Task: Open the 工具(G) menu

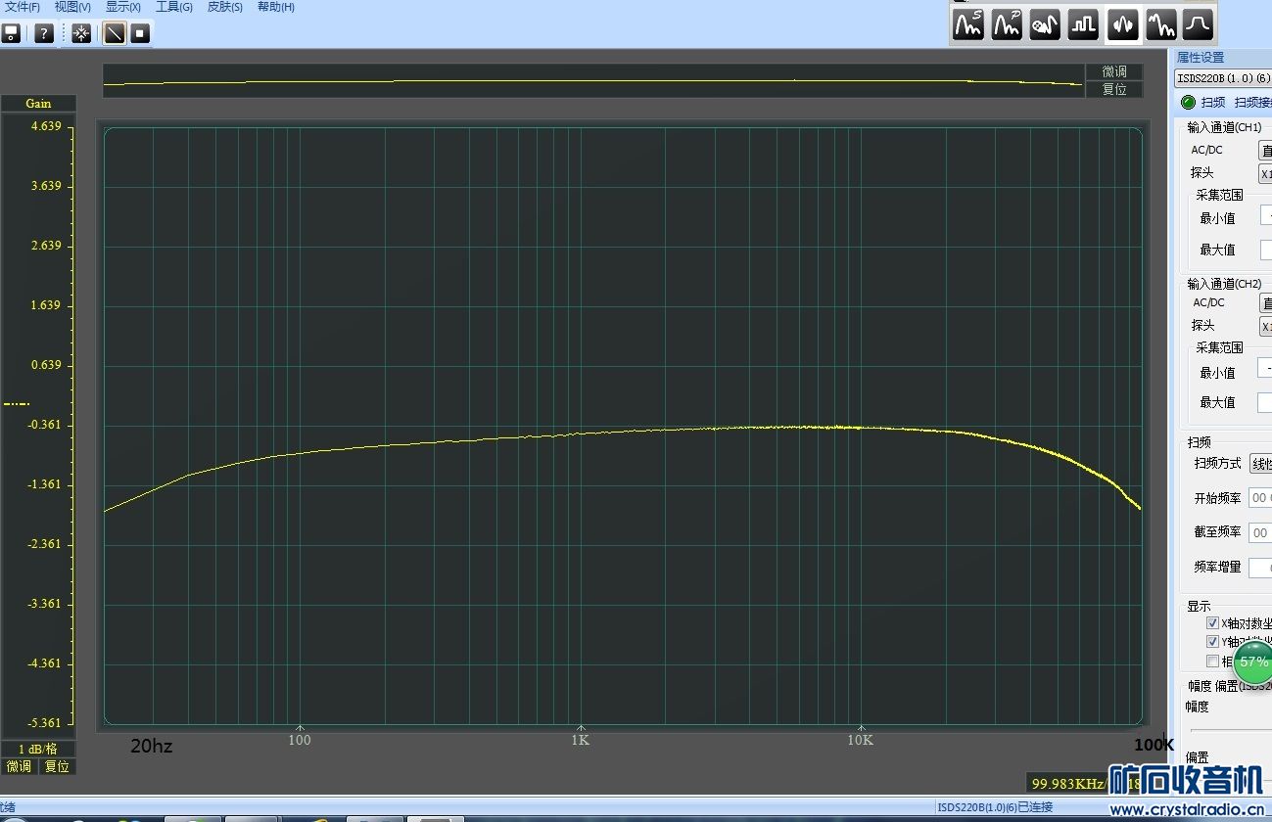Action: click(174, 7)
